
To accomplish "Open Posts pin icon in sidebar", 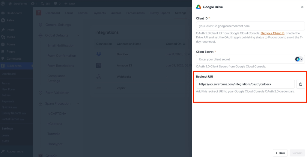I will tap(3, 30).
